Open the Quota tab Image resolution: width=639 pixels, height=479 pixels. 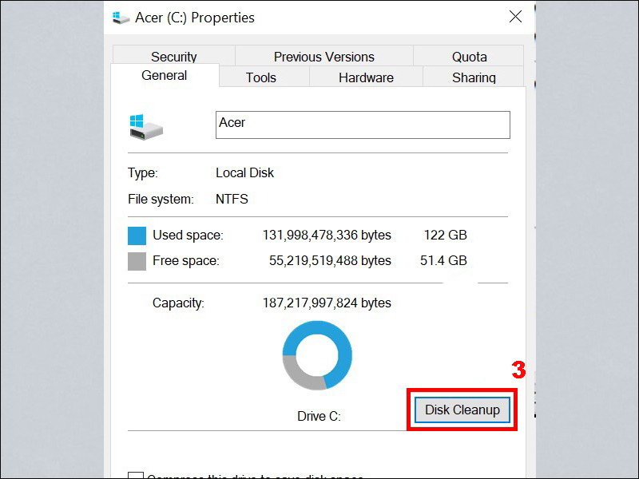pyautogui.click(x=469, y=56)
